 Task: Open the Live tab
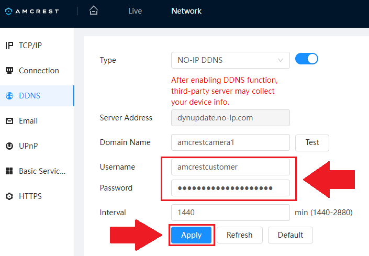[x=135, y=11]
